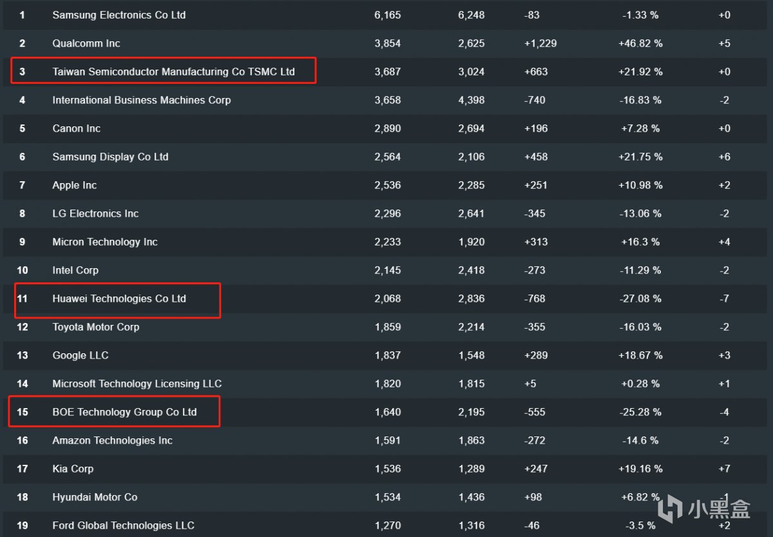Click LG Electronics Inc name
The height and width of the screenshot is (537, 773).
pos(95,213)
